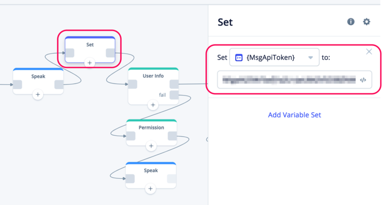
Task: Open the Set block info icon
Action: coord(351,21)
